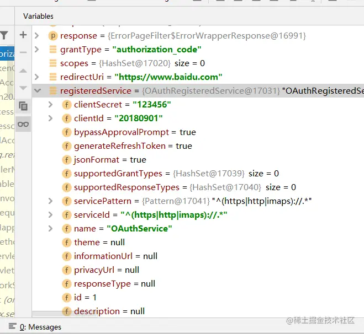The width and height of the screenshot is (364, 334).
Task: Select the scopes HashSet@17020 row
Action: 198,63
